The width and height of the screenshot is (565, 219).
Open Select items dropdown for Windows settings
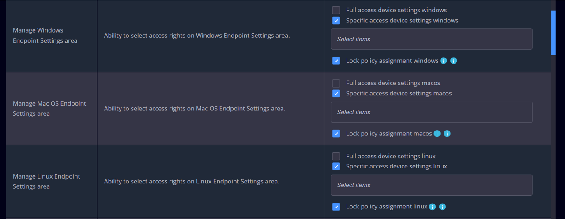[432, 39]
